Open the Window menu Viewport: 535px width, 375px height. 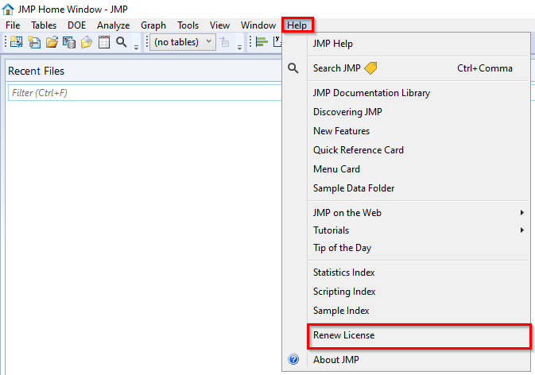pyautogui.click(x=258, y=25)
